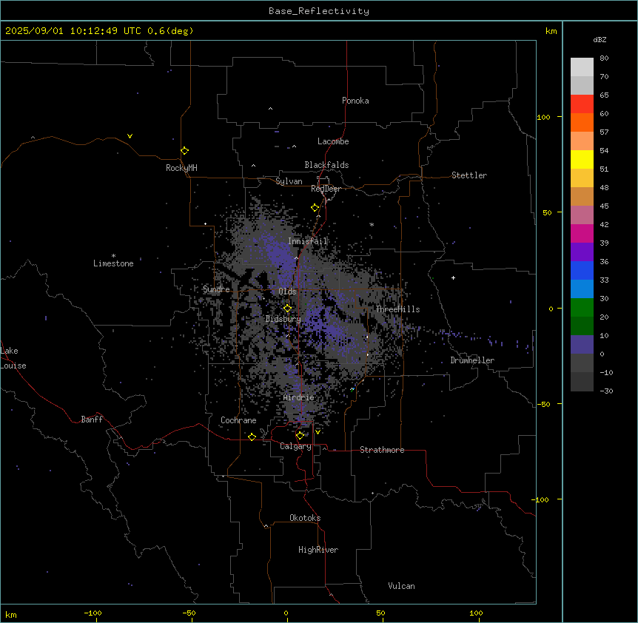Select the Sylvan label
638x623 pixels.
pyautogui.click(x=289, y=181)
